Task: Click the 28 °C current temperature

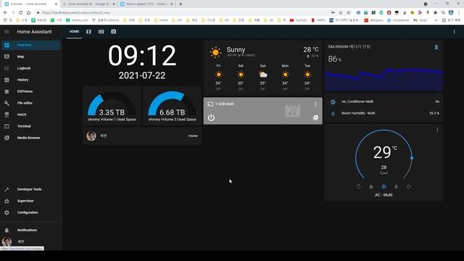Action: [311, 50]
